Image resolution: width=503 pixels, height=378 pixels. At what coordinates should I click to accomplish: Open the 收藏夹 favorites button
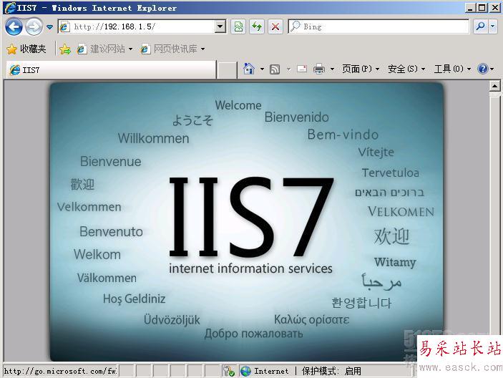[x=26, y=49]
